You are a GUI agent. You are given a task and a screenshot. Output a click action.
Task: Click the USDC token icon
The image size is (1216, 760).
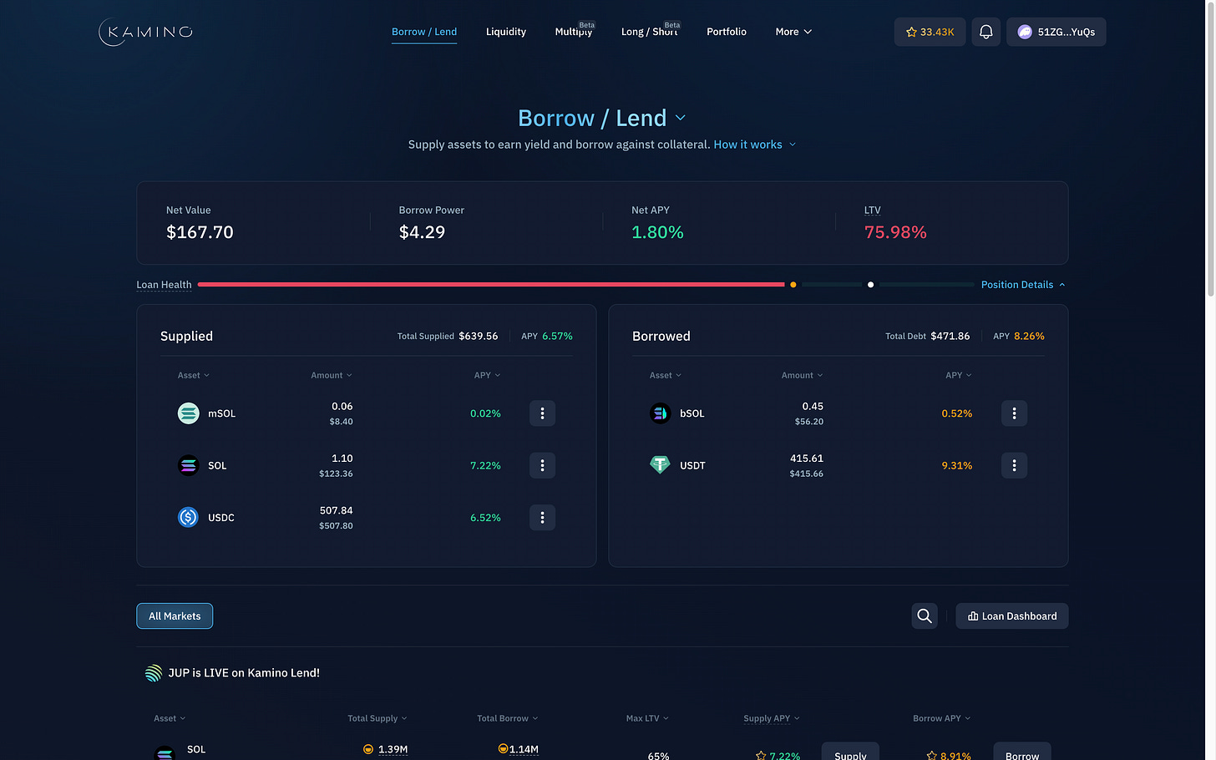189,518
